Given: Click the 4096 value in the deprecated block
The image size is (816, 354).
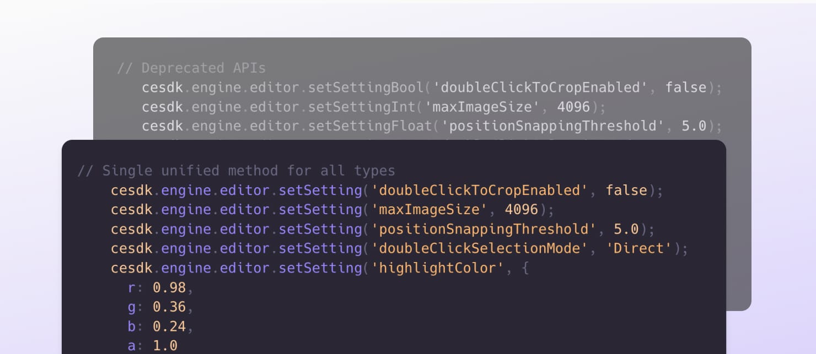Looking at the screenshot, I should [x=573, y=107].
